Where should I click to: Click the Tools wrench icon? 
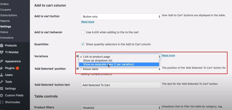(2, 82)
